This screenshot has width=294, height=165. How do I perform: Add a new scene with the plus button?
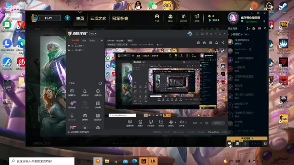(x=102, y=40)
